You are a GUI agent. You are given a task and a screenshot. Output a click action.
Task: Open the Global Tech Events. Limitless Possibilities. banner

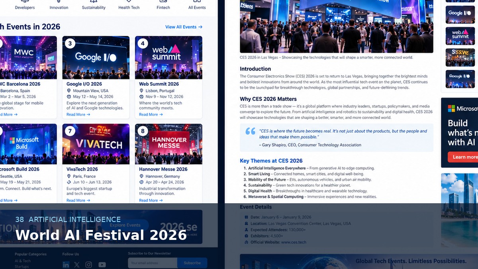coord(359,261)
